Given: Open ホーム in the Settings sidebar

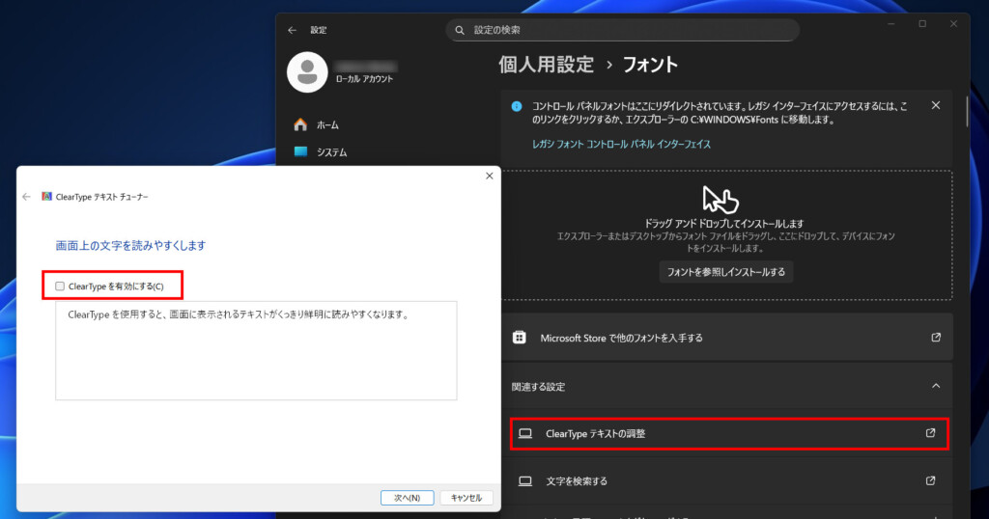Looking at the screenshot, I should pos(327,124).
